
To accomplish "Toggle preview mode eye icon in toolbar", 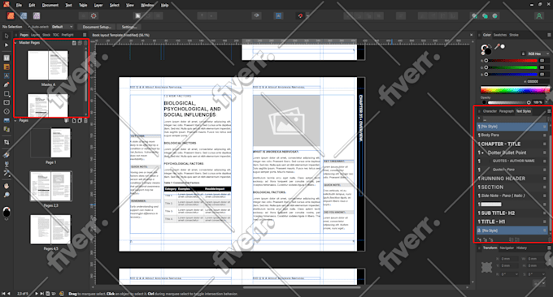I will (x=256, y=16).
